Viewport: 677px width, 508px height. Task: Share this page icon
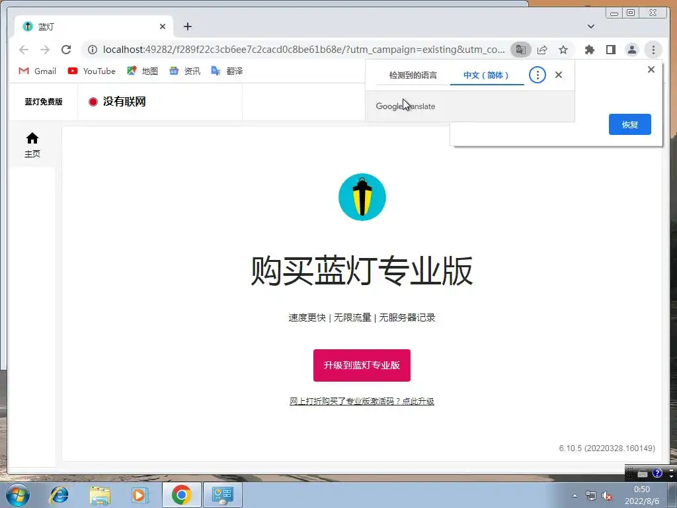(x=542, y=50)
